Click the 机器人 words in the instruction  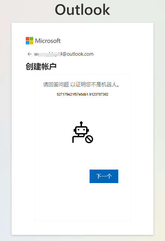[x=109, y=85]
